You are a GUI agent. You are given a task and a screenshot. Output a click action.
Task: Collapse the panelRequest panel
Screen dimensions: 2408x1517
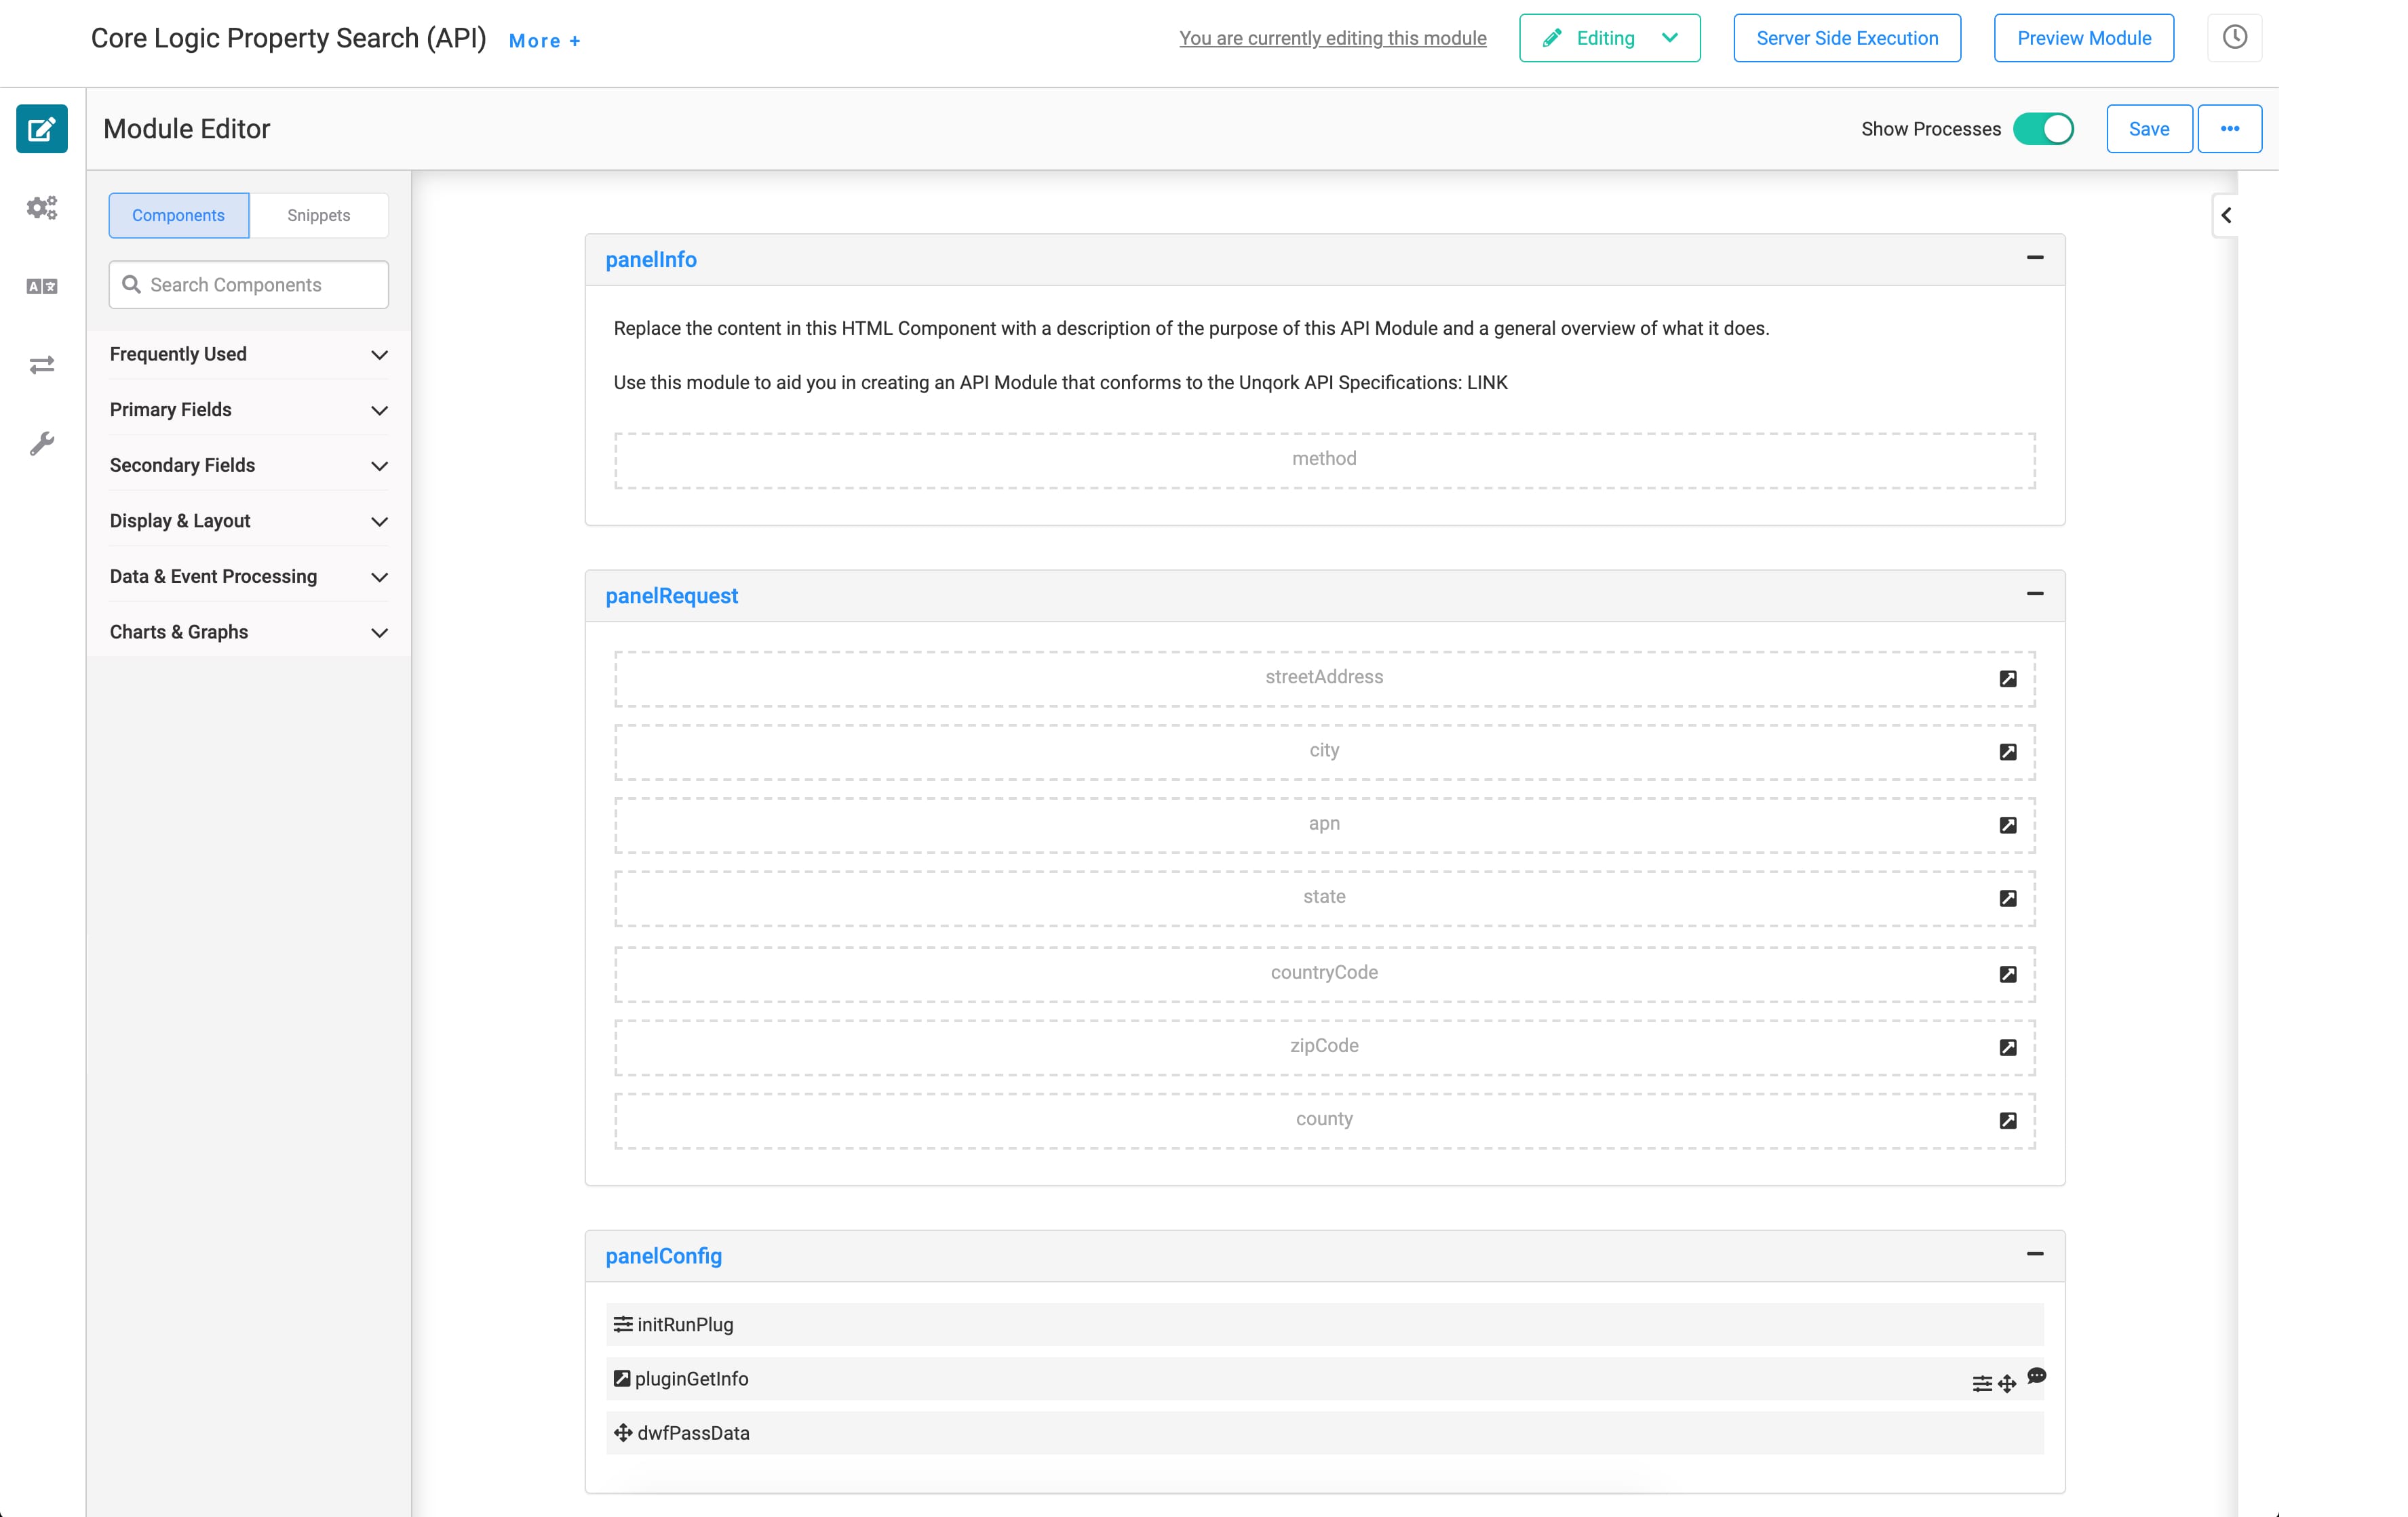tap(2035, 594)
